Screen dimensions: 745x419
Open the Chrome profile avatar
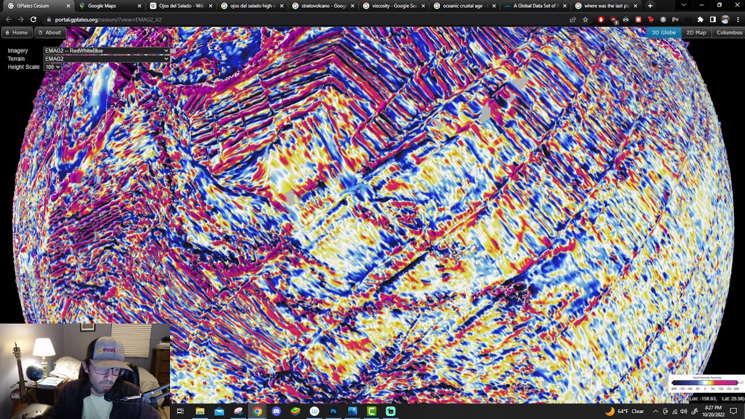(725, 19)
